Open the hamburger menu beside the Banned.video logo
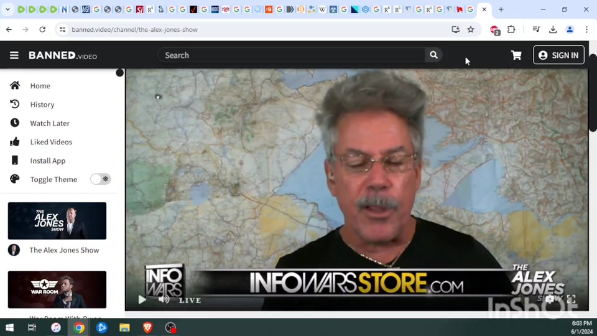 [x=14, y=55]
